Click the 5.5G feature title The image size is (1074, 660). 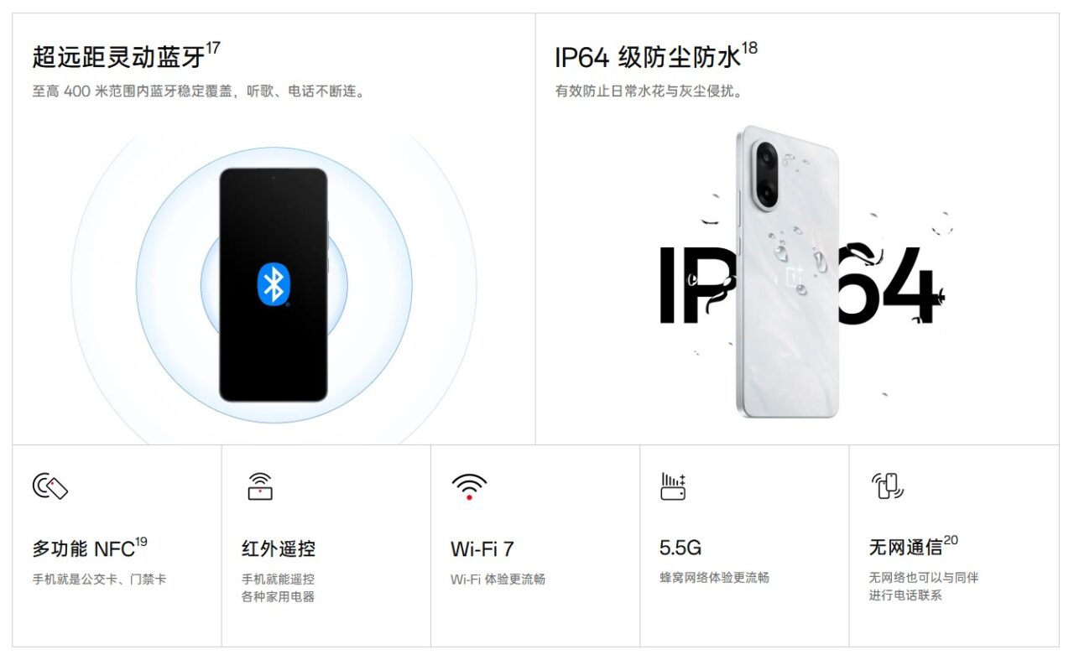680,548
